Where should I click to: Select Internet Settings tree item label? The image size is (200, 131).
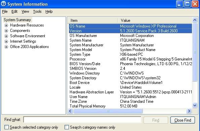point(23,41)
